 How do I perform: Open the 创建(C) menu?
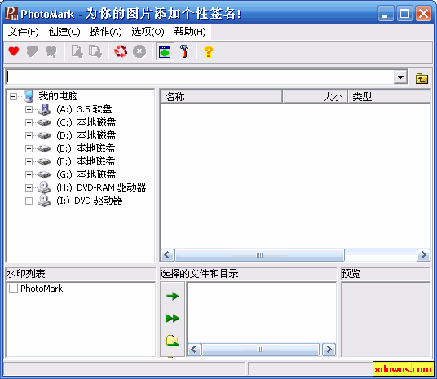[x=64, y=32]
